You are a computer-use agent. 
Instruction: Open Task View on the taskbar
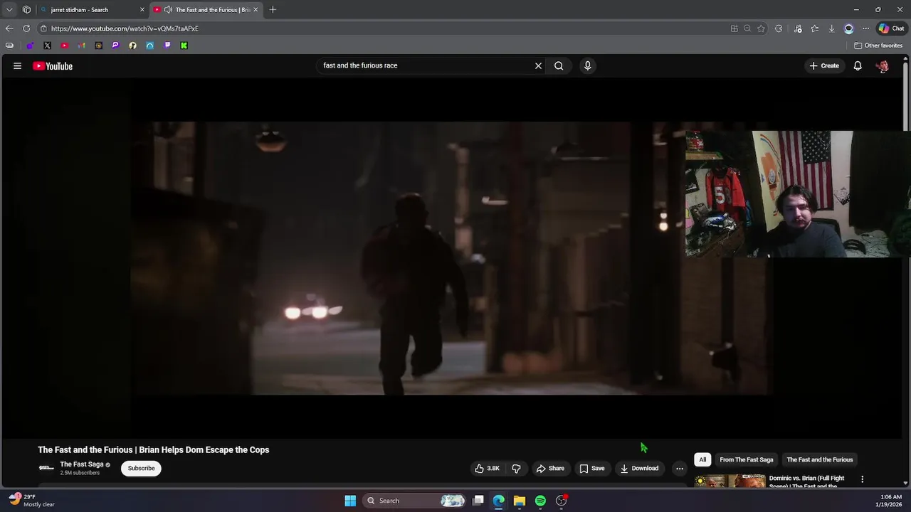coord(478,501)
